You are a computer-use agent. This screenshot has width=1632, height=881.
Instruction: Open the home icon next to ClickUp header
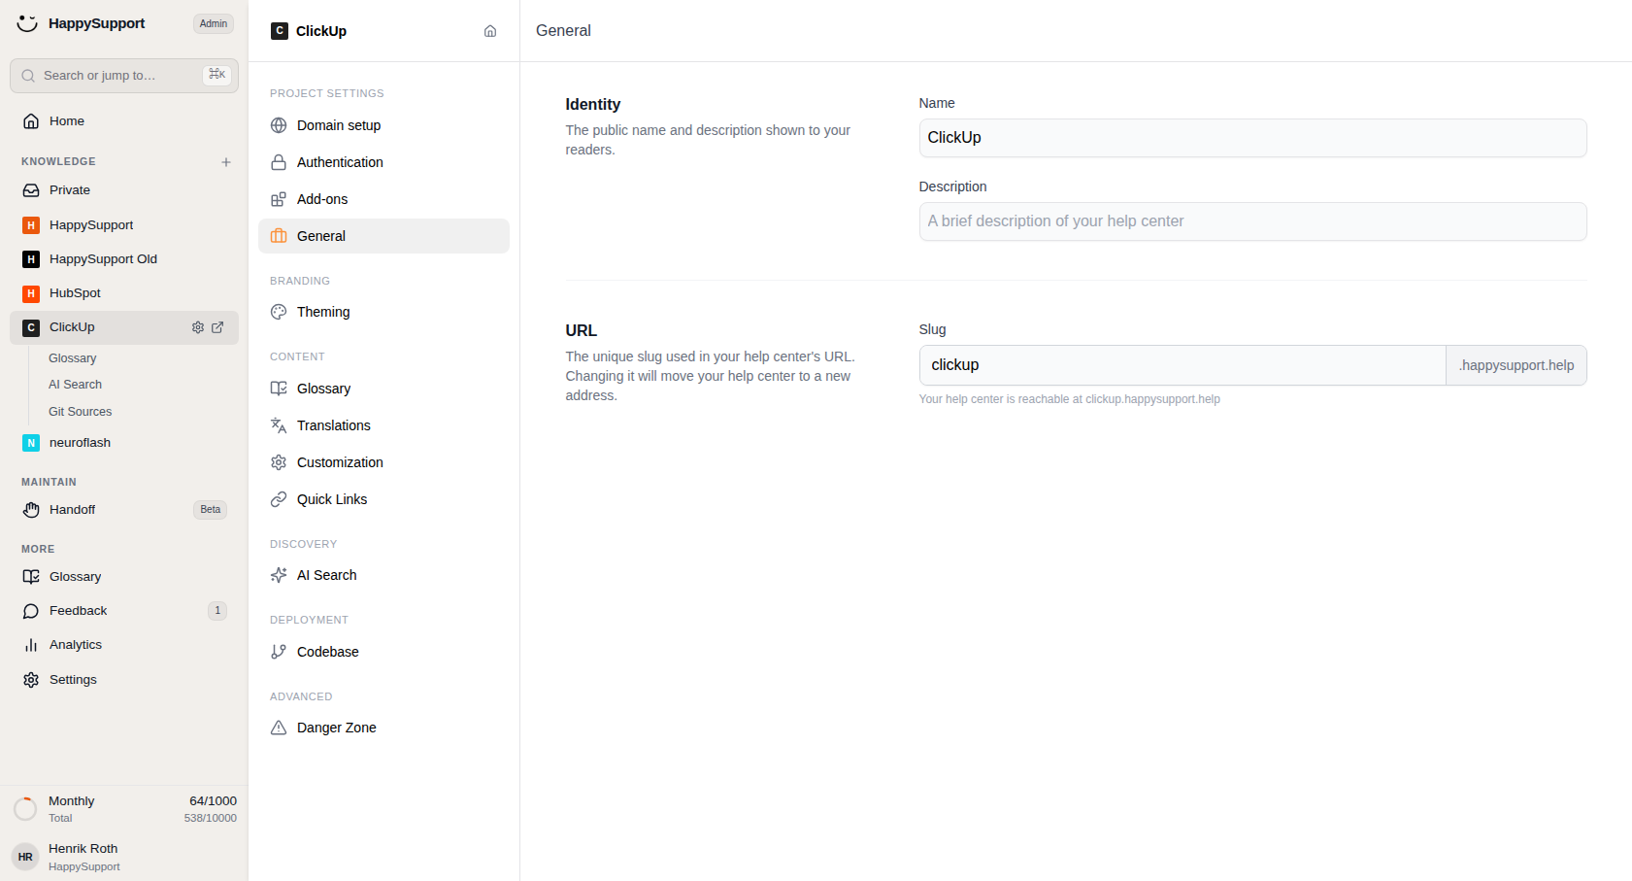(490, 31)
